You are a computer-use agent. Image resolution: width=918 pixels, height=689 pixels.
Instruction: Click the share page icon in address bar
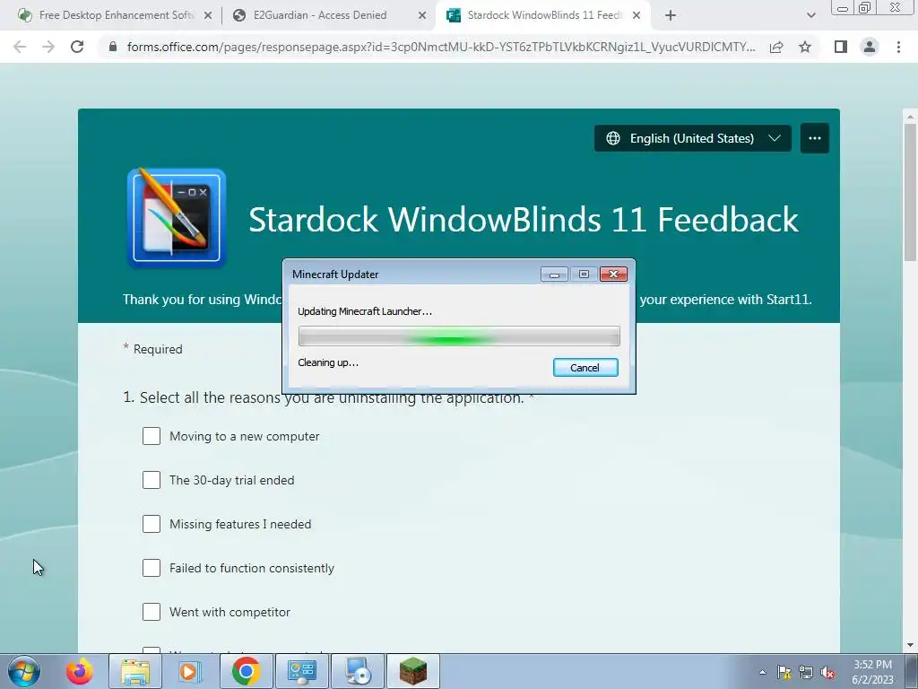click(x=776, y=47)
